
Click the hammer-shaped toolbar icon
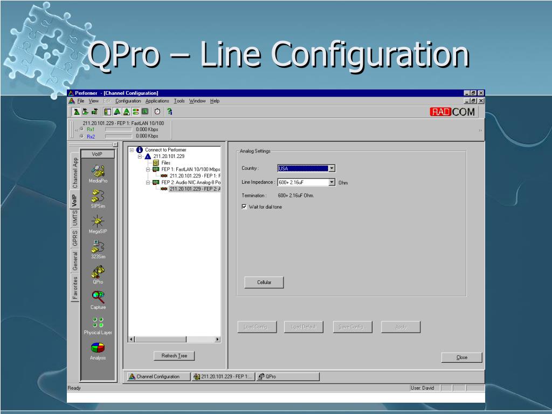(x=94, y=112)
